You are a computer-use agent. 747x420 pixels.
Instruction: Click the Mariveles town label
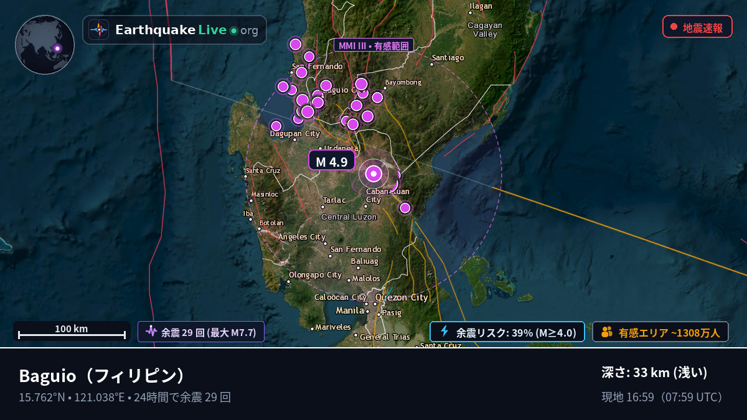coord(334,327)
